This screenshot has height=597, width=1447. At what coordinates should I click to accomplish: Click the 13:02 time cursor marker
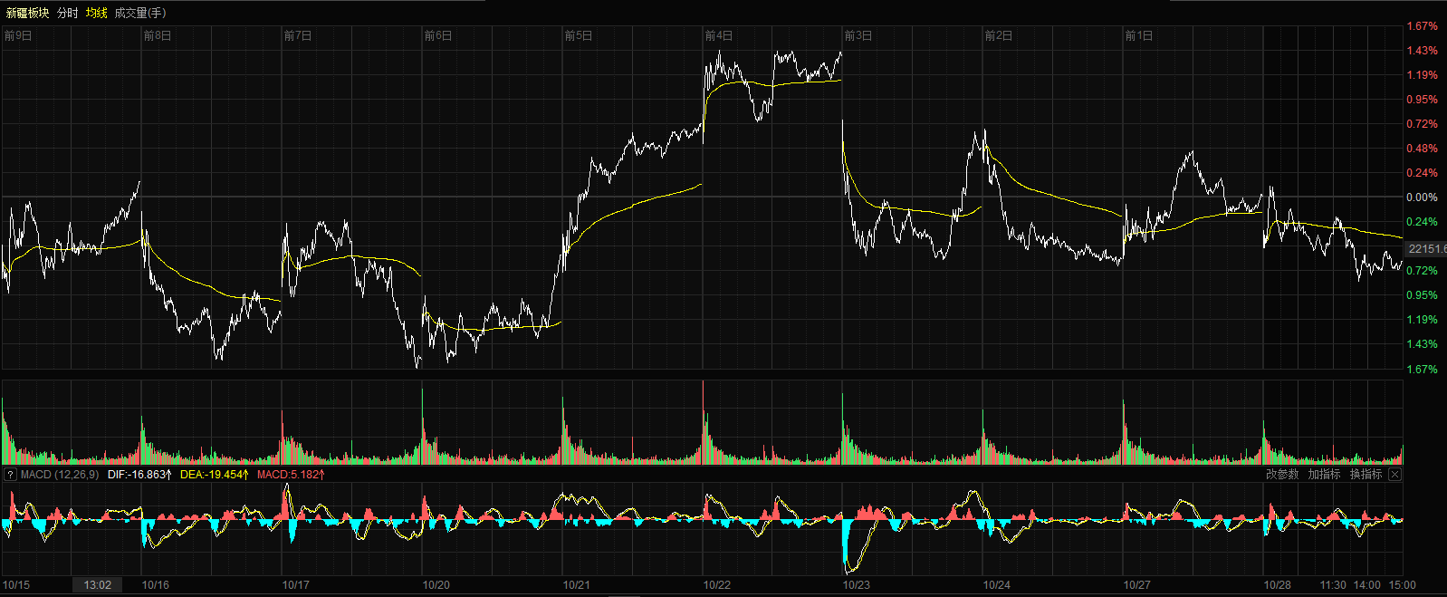tap(98, 585)
